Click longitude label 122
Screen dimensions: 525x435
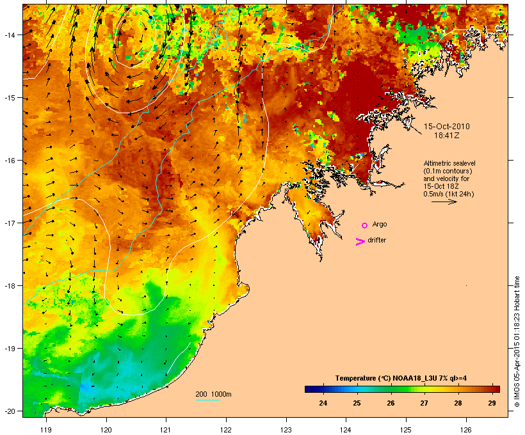226,430
